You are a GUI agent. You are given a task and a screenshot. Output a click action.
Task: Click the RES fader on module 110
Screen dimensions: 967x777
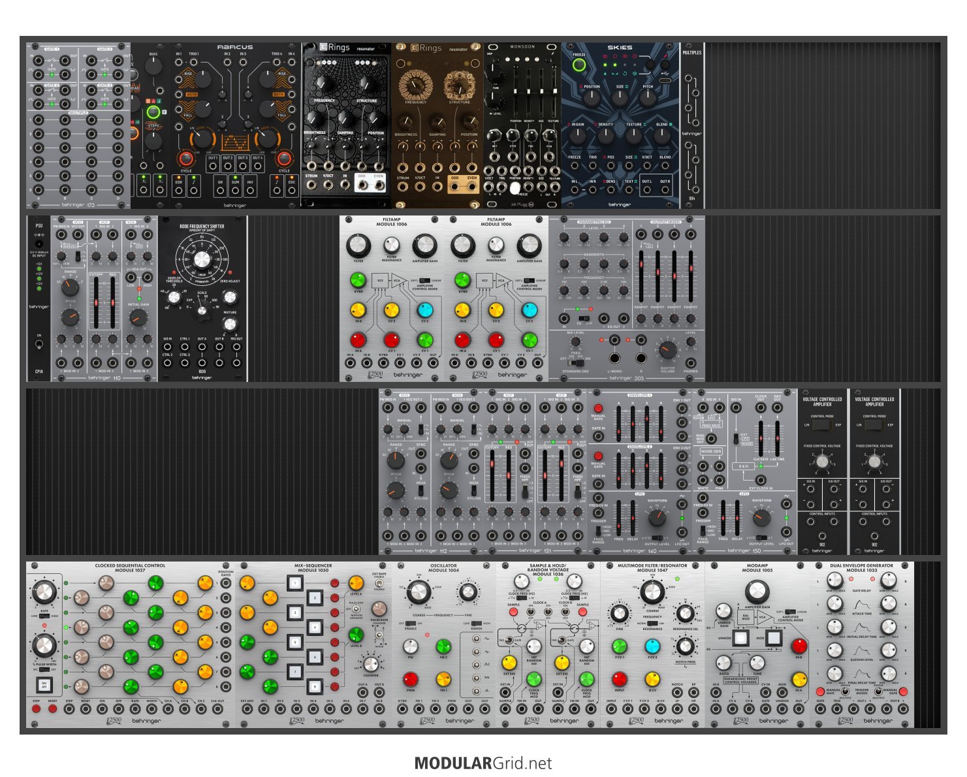112,304
